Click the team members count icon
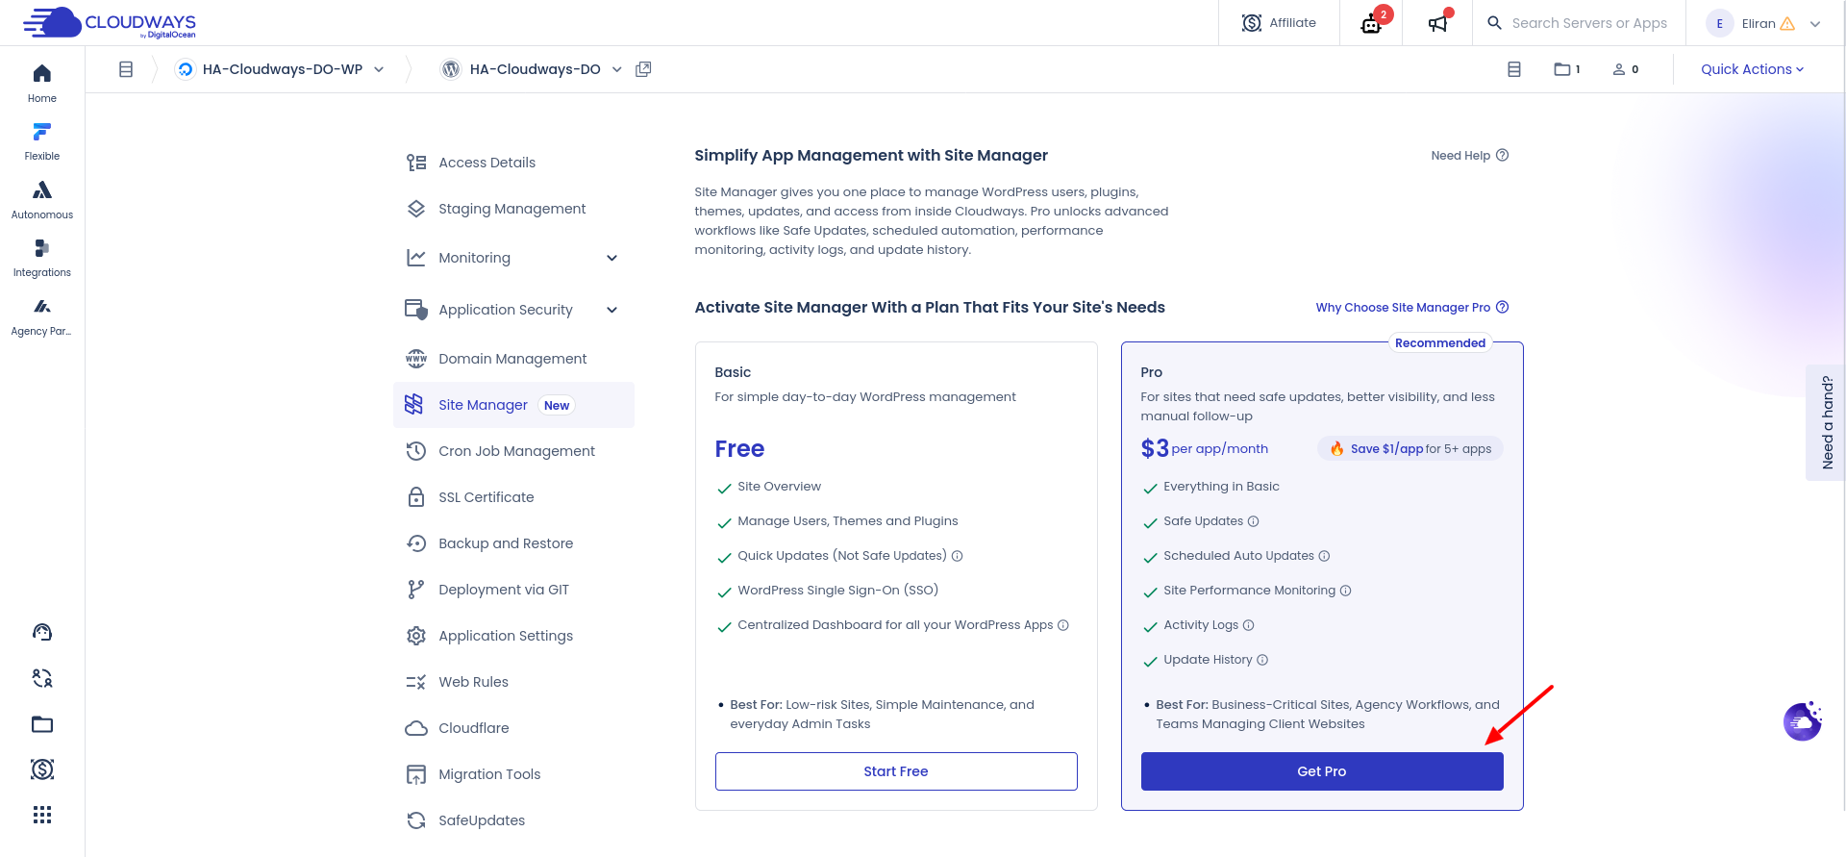The image size is (1846, 857). [x=1626, y=69]
